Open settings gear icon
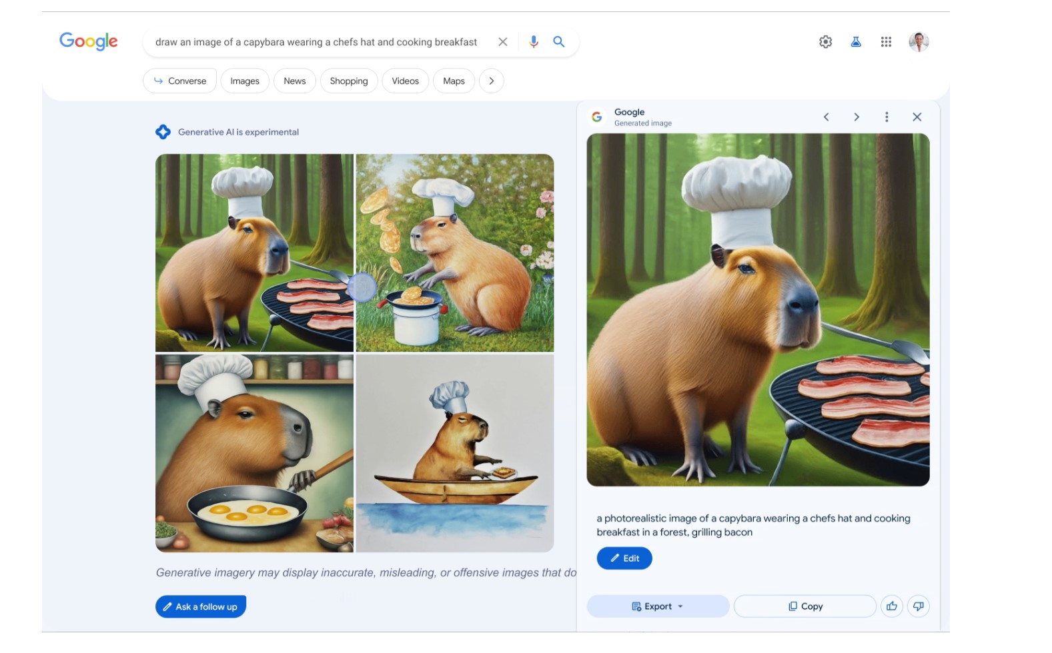 pyautogui.click(x=826, y=42)
